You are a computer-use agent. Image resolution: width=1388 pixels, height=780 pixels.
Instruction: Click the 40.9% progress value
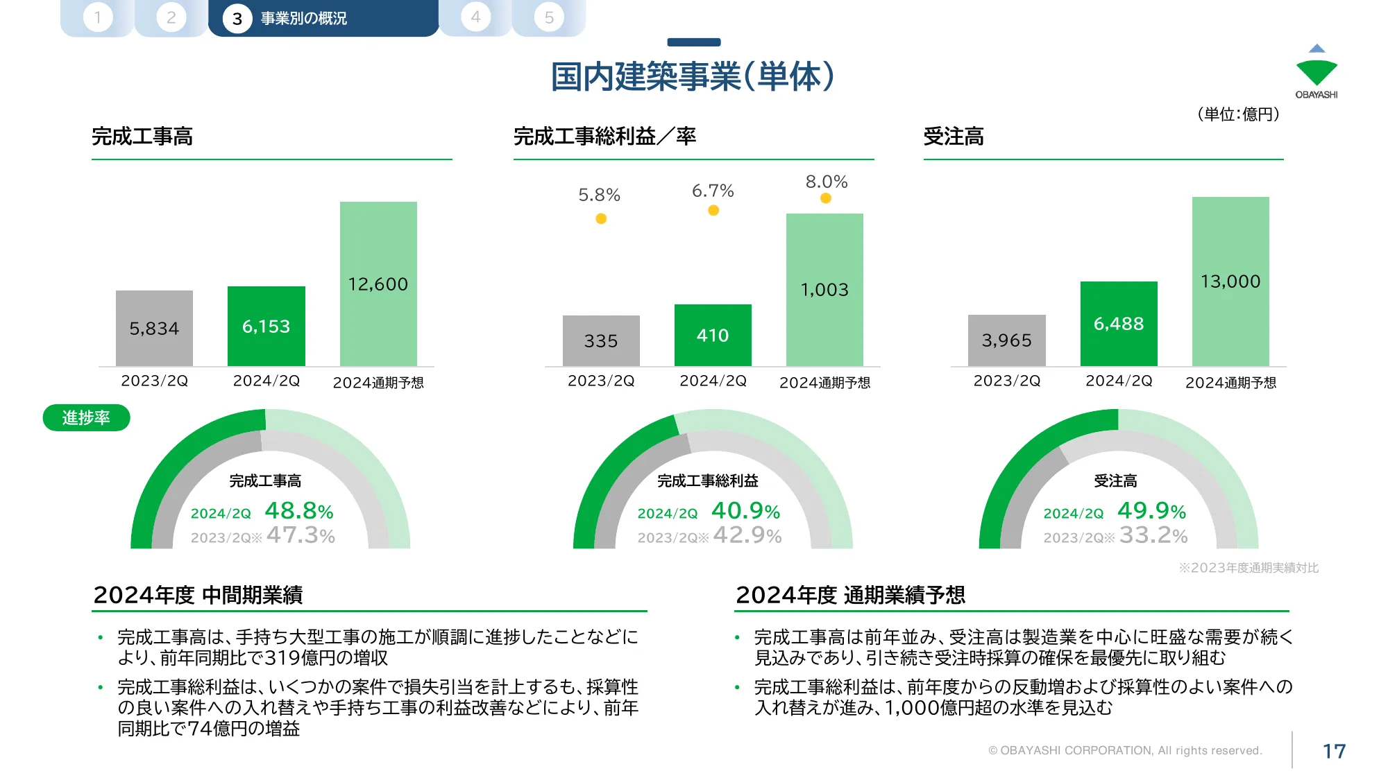pos(746,511)
